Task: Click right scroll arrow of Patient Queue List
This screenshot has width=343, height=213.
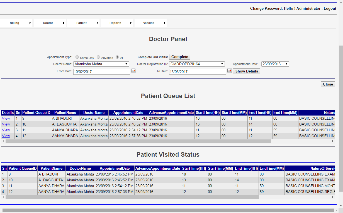Action: [x=333, y=141]
